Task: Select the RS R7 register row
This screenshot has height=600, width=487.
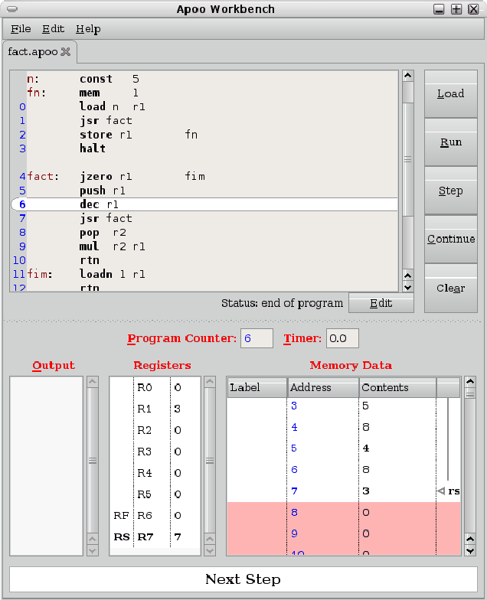Action: (155, 537)
